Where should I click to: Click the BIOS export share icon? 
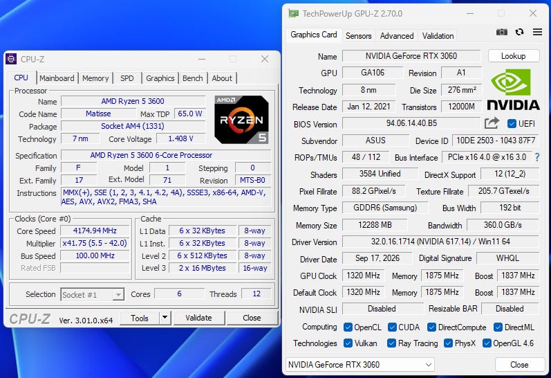point(492,123)
